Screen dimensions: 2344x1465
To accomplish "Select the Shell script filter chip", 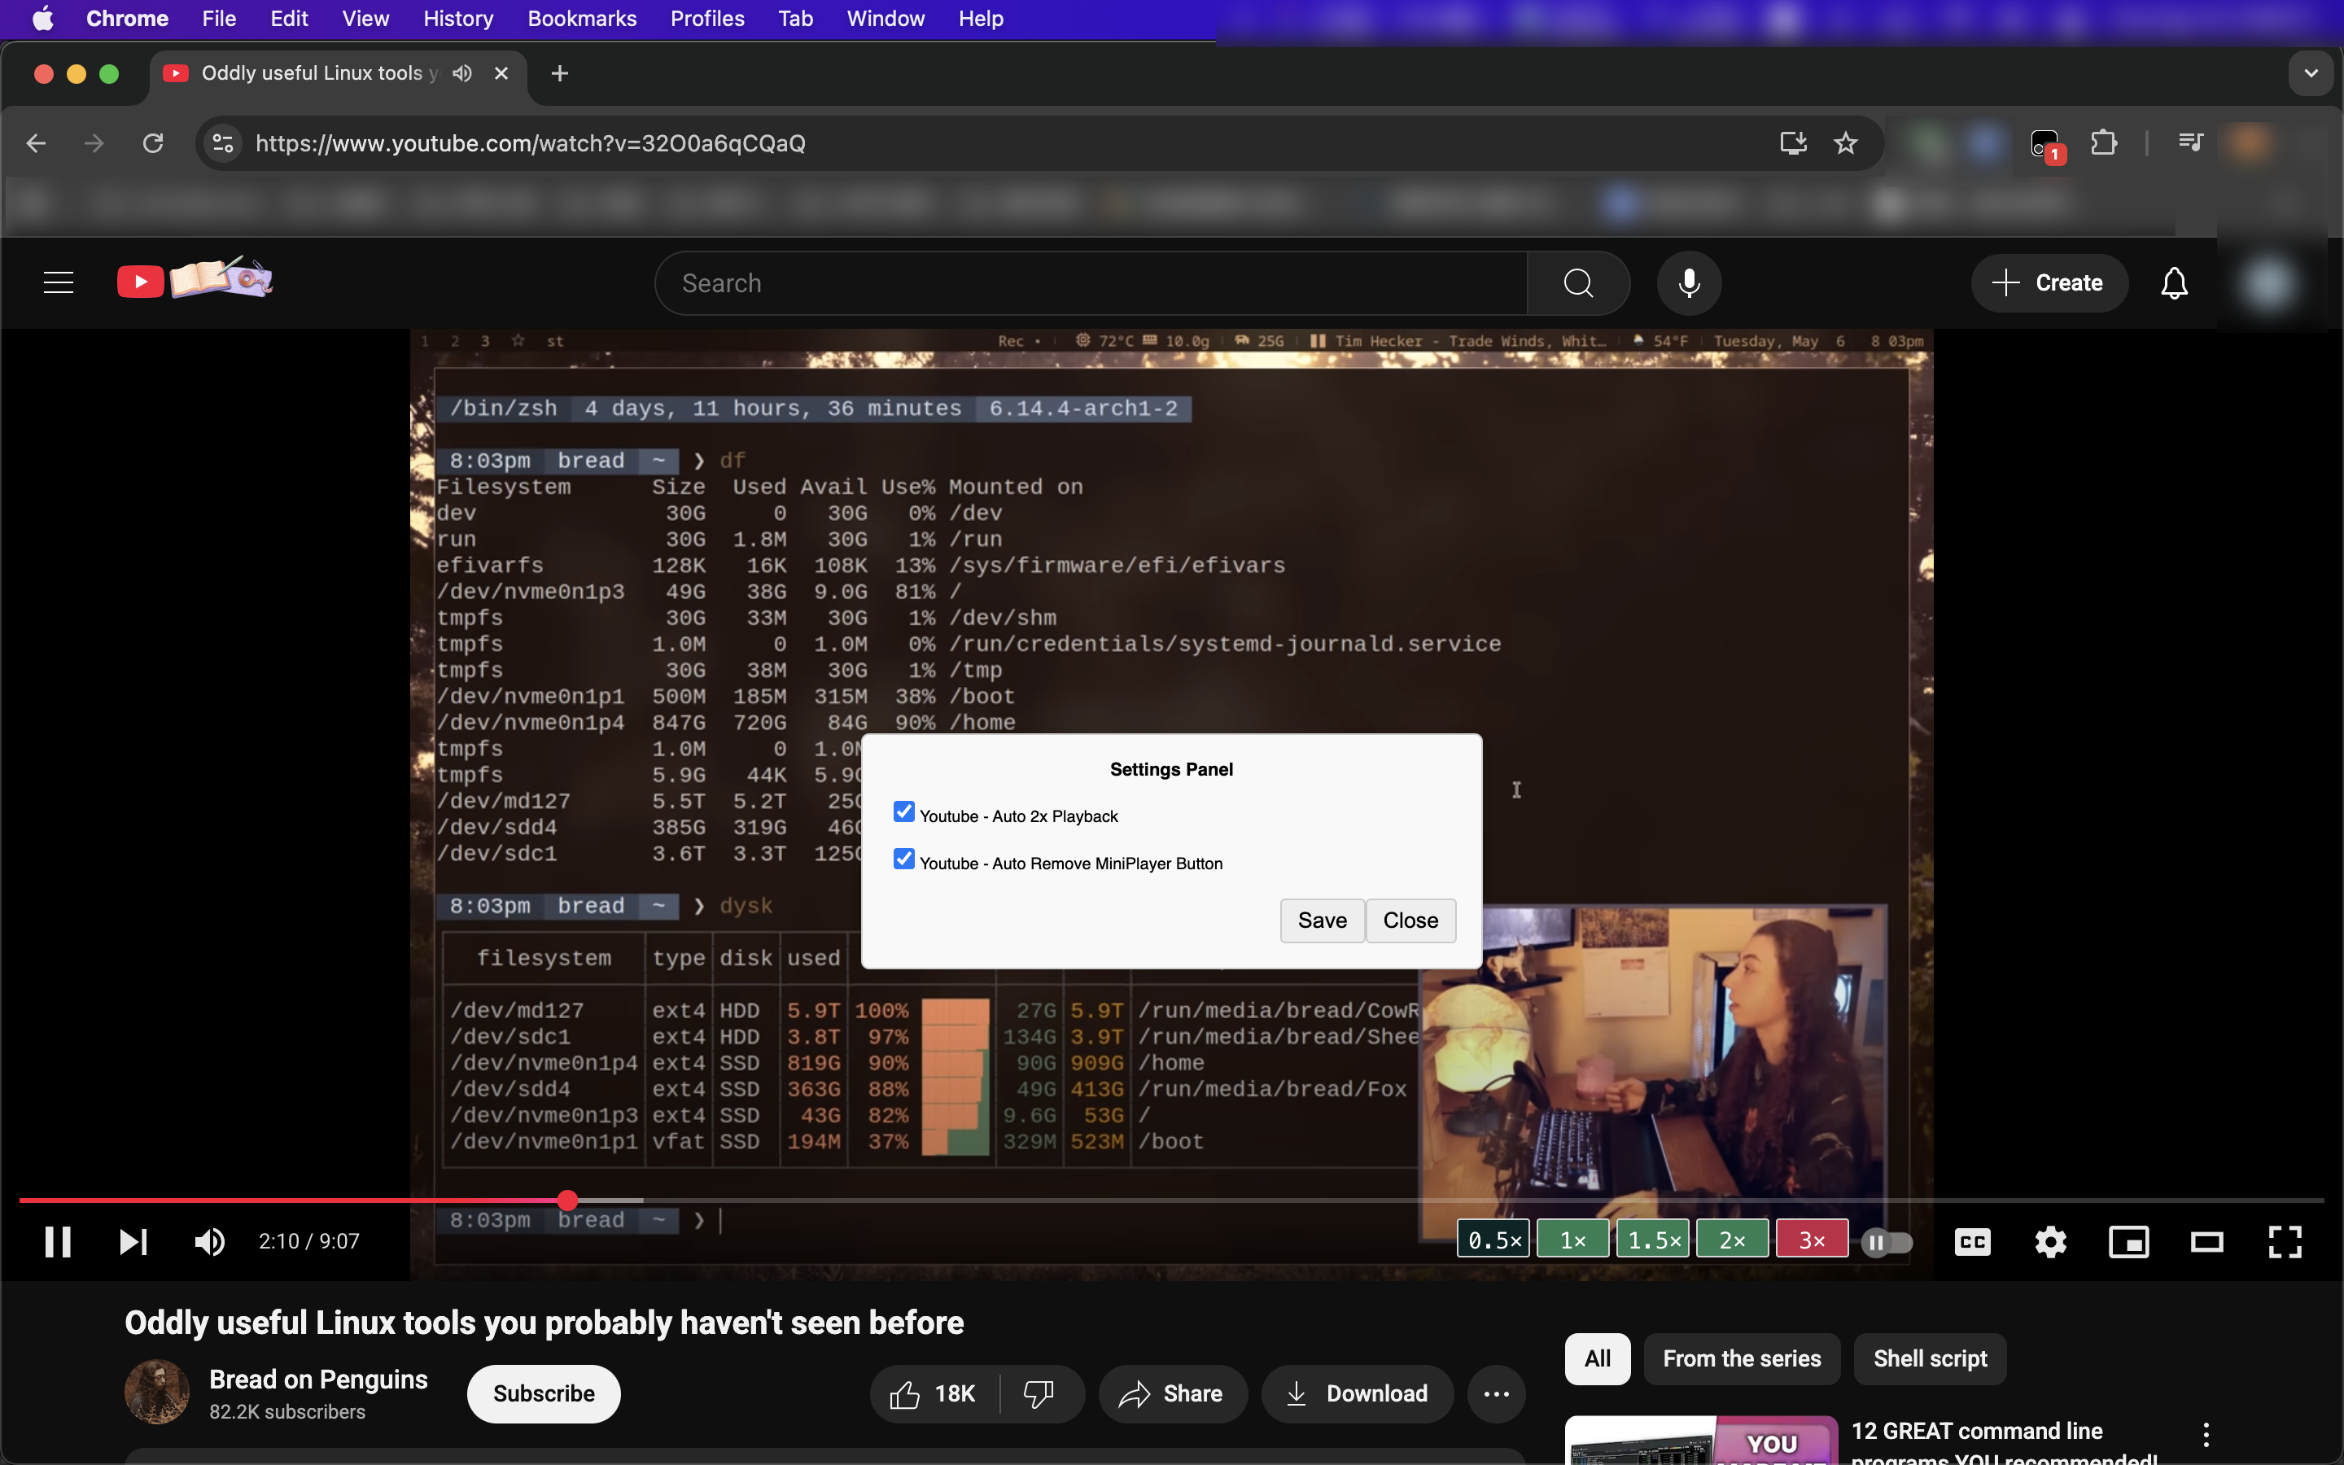I will [x=1928, y=1358].
